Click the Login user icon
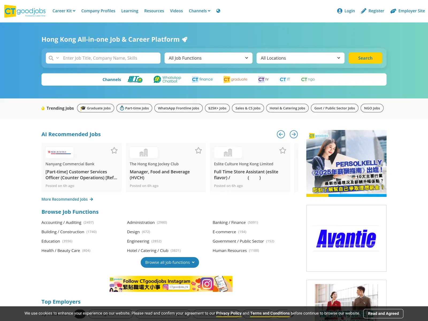Screen dimensions: 428x321 pyautogui.click(x=340, y=11)
